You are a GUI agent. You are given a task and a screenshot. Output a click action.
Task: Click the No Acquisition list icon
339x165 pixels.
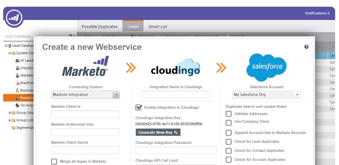[x=18, y=105]
